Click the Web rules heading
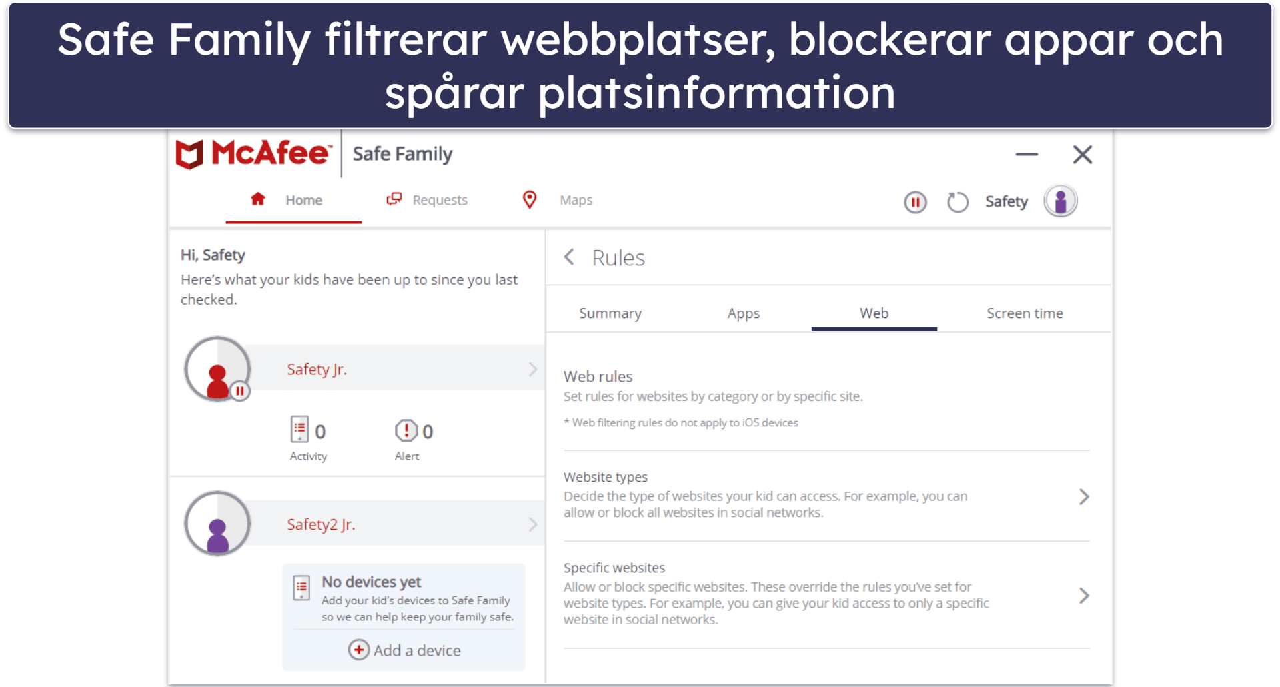The image size is (1280, 687). click(598, 376)
